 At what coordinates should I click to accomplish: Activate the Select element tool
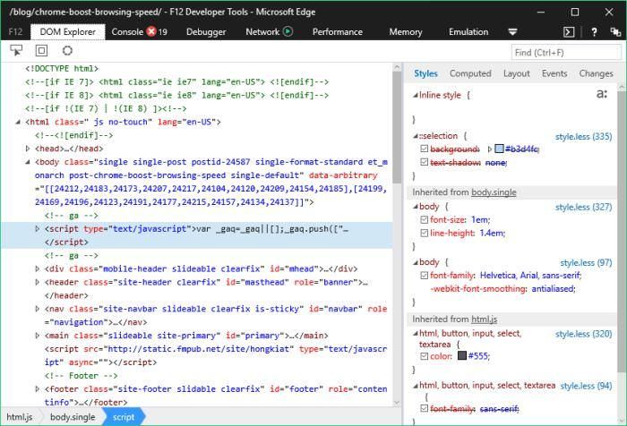pos(16,51)
